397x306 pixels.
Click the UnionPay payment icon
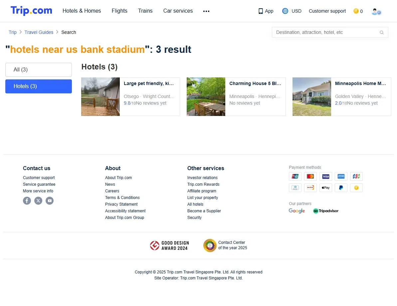(x=295, y=176)
